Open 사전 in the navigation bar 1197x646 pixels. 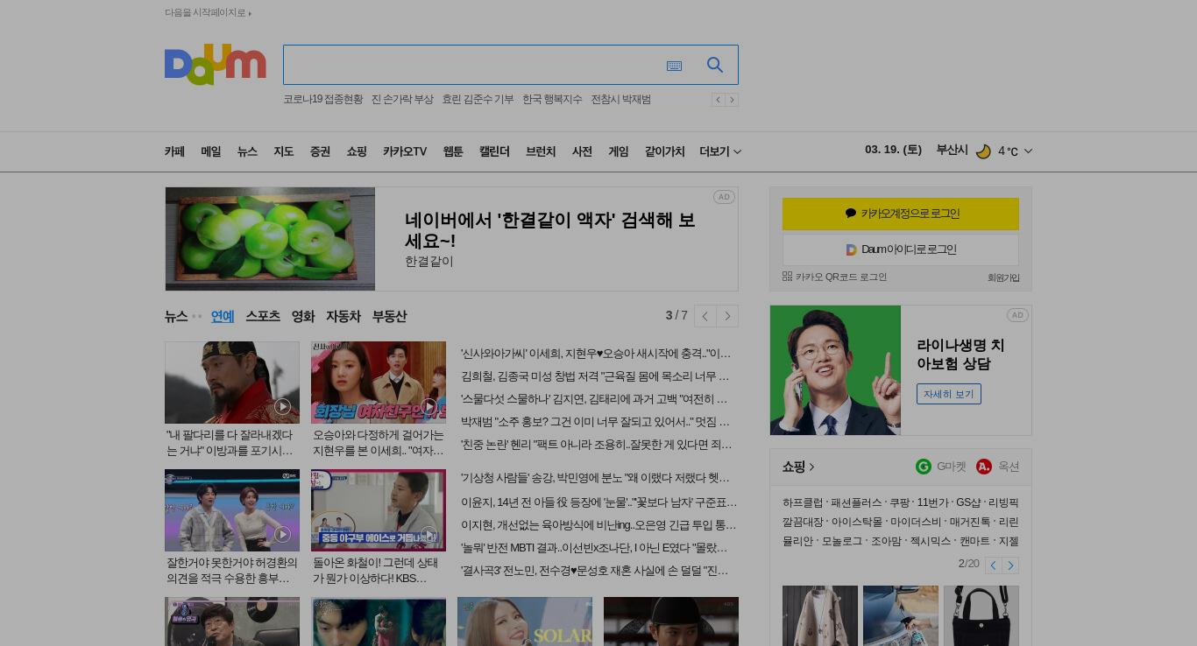coord(583,151)
